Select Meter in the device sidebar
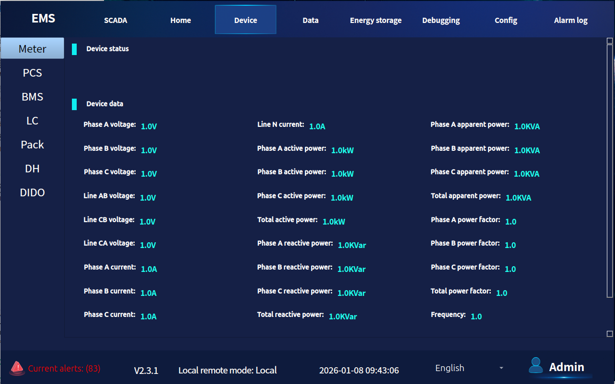The image size is (615, 384). [32, 48]
